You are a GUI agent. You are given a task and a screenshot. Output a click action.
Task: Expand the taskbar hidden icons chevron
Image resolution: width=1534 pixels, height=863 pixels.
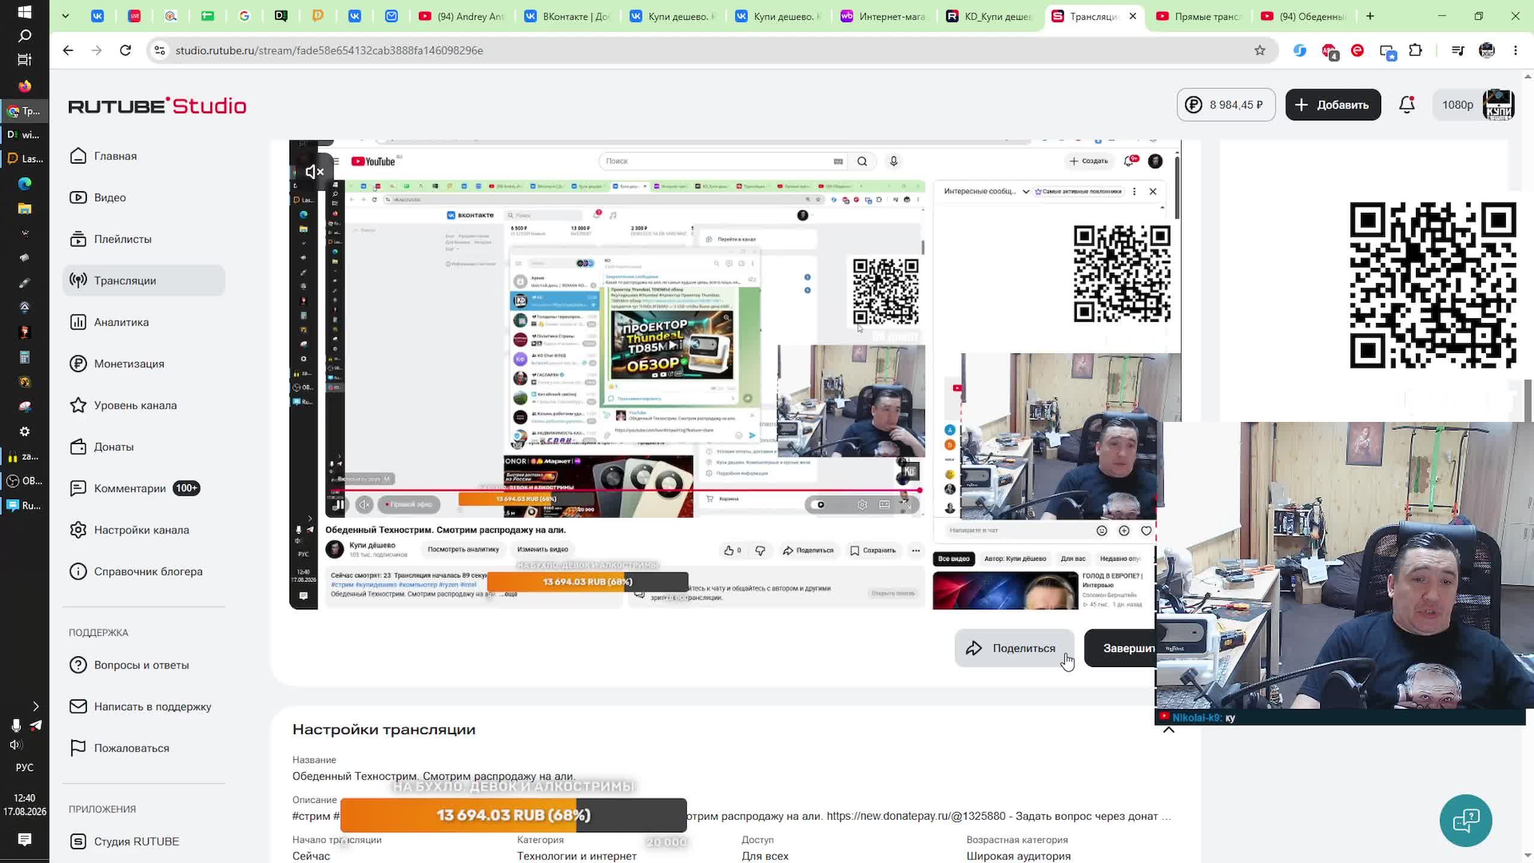35,707
